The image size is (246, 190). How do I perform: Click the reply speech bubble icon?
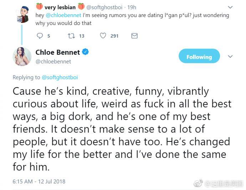click(40, 36)
